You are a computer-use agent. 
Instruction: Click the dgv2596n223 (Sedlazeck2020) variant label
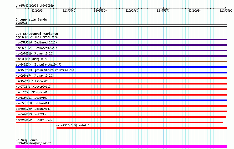click(x=37, y=37)
